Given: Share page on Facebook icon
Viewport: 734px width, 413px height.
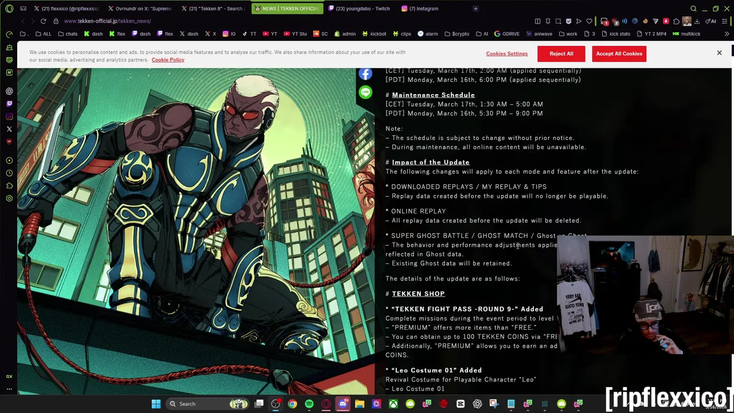Looking at the screenshot, I should click(365, 74).
